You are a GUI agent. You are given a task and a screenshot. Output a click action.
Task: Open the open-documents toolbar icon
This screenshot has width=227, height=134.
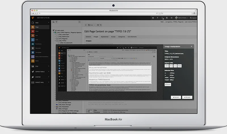tap(162, 18)
